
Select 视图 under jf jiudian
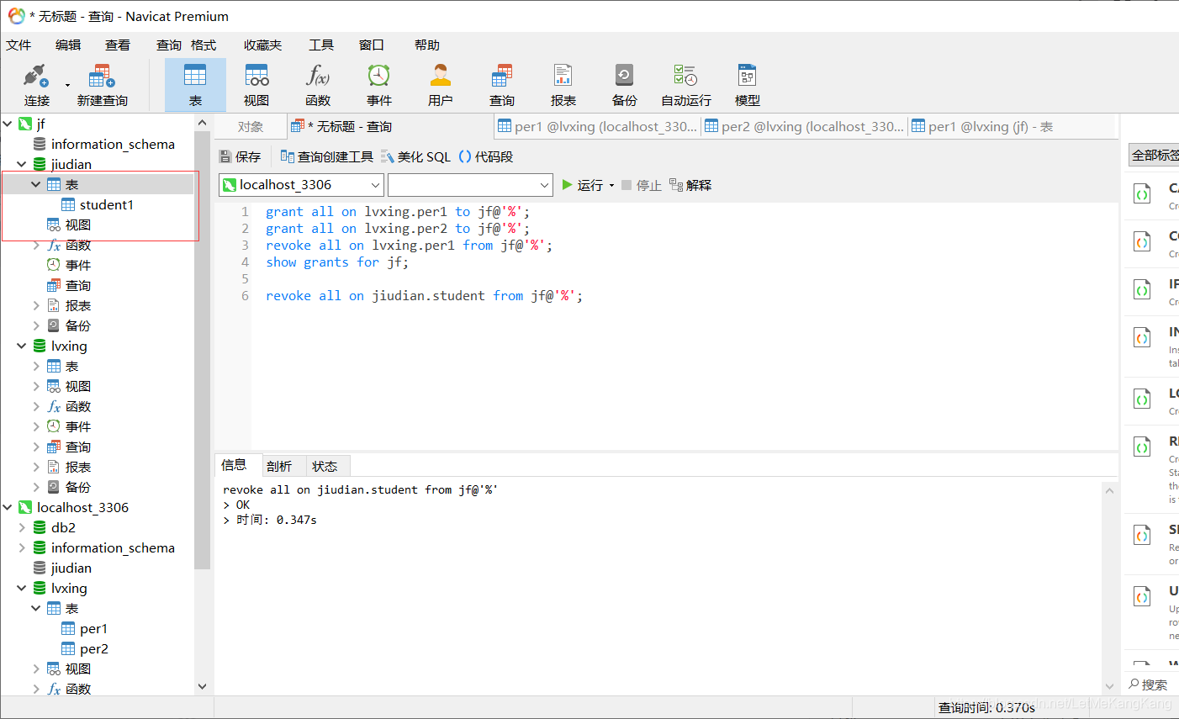pyautogui.click(x=77, y=225)
